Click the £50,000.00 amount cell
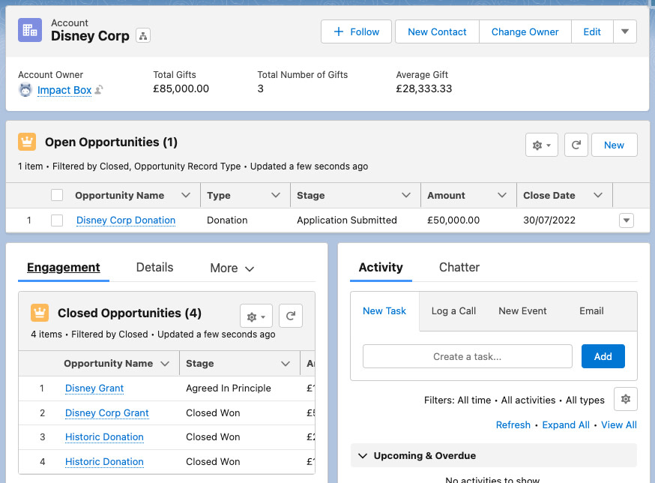Viewport: 655px width, 483px height. click(453, 220)
